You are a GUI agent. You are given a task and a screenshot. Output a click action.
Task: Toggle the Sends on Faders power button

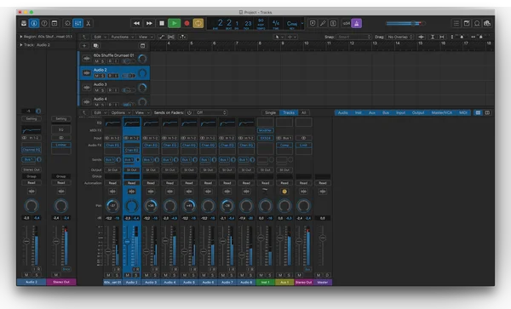coord(189,112)
